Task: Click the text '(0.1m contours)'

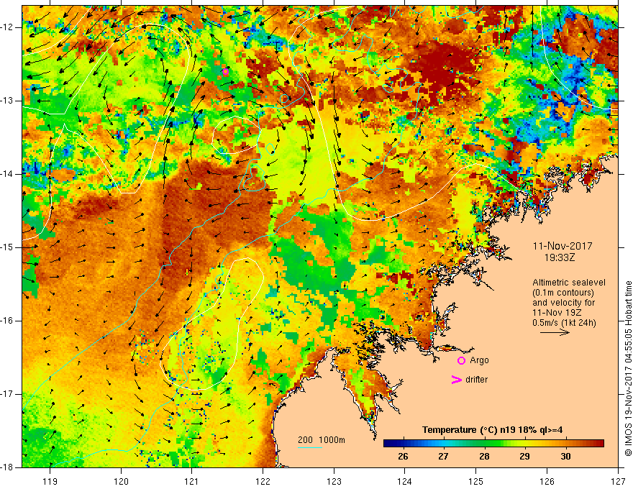Action: click(x=563, y=293)
